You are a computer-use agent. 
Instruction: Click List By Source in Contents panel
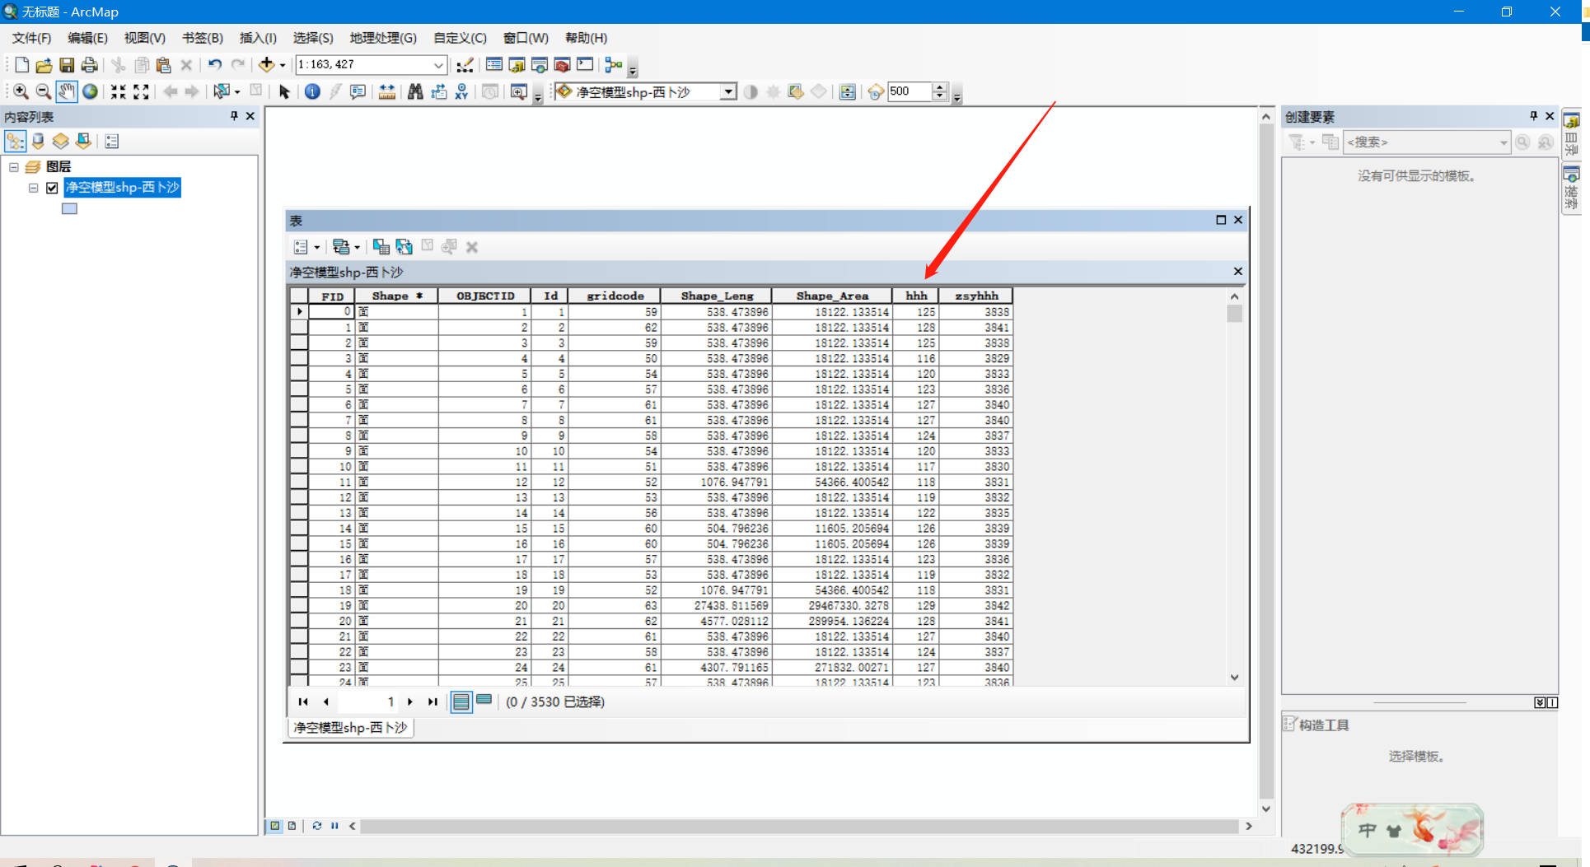[38, 141]
